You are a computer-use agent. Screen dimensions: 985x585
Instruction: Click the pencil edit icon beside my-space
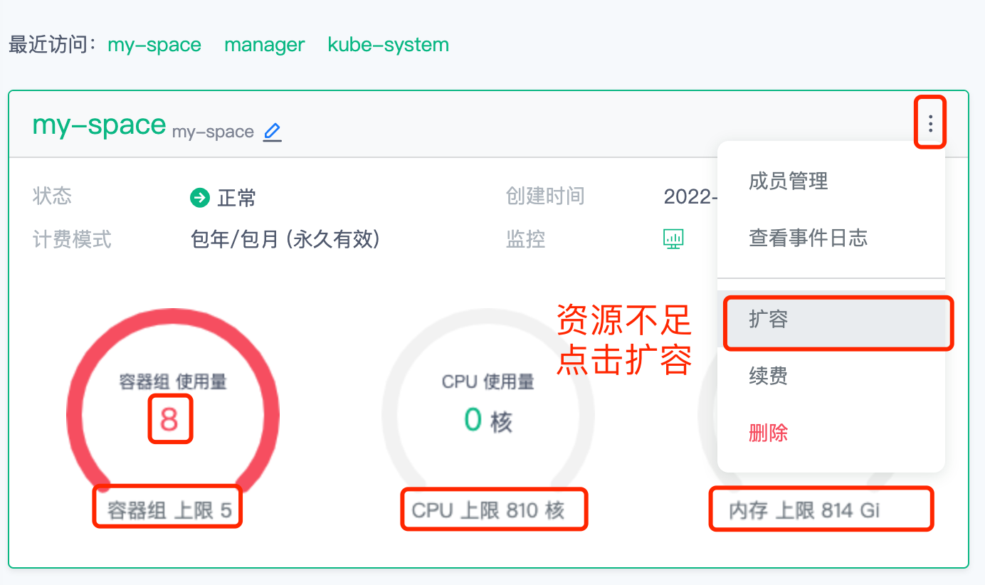click(x=272, y=132)
